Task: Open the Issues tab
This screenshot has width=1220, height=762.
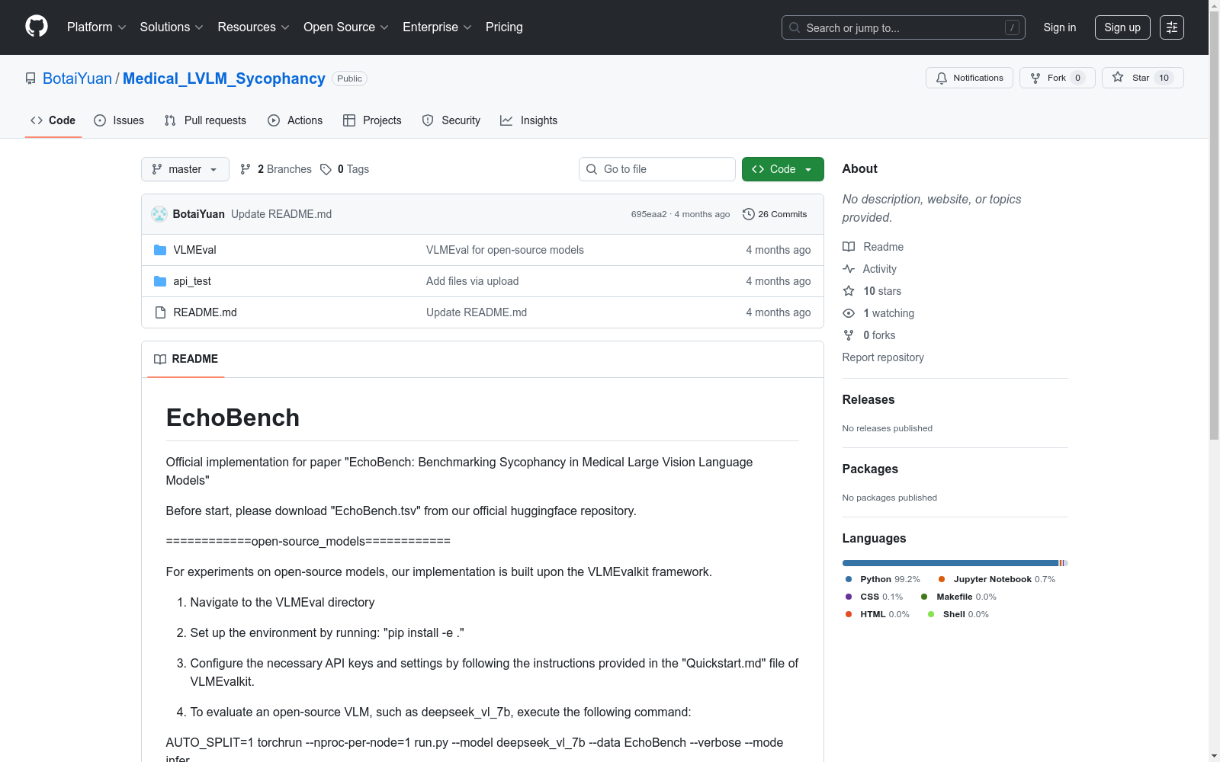Action: pyautogui.click(x=119, y=120)
